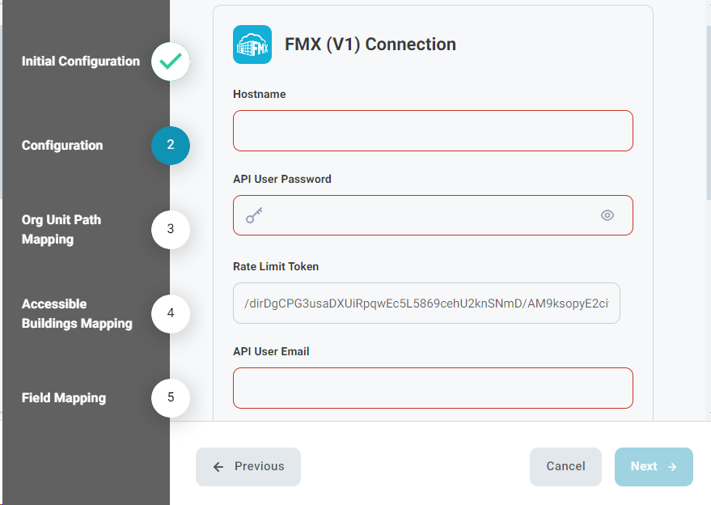Click inside the Rate Limit Token field
711x505 pixels.
click(x=426, y=303)
